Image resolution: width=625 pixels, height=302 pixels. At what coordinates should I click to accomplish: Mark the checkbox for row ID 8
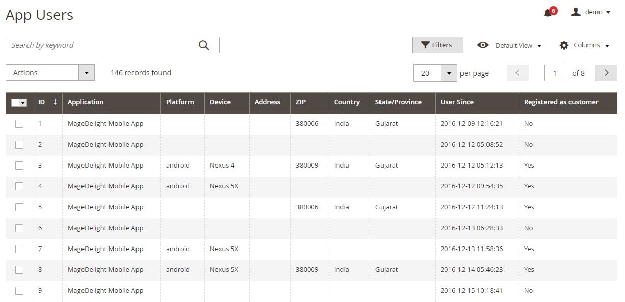coord(19,269)
